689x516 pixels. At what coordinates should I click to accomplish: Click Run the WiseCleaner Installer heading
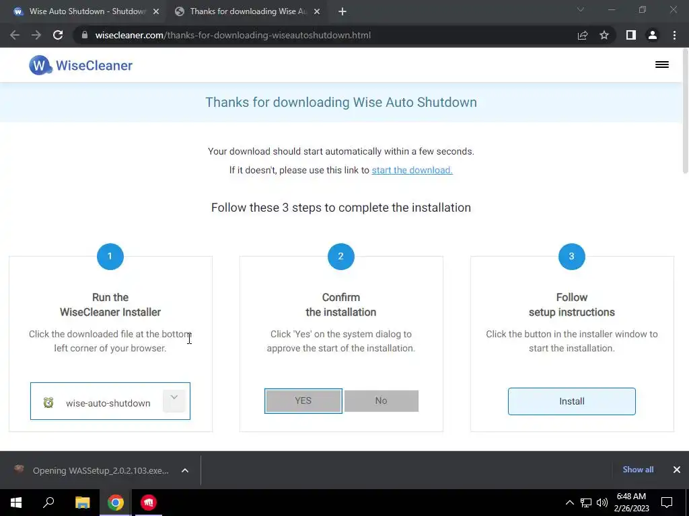click(110, 304)
